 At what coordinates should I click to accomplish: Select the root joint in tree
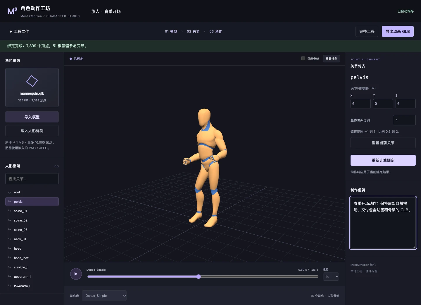tap(32, 192)
